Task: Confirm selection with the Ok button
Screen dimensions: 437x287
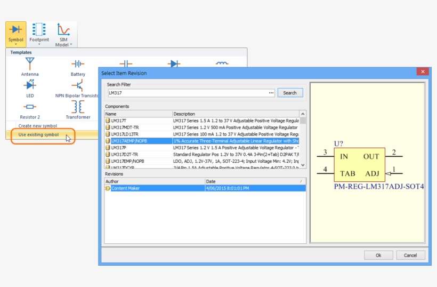Action: [378, 255]
